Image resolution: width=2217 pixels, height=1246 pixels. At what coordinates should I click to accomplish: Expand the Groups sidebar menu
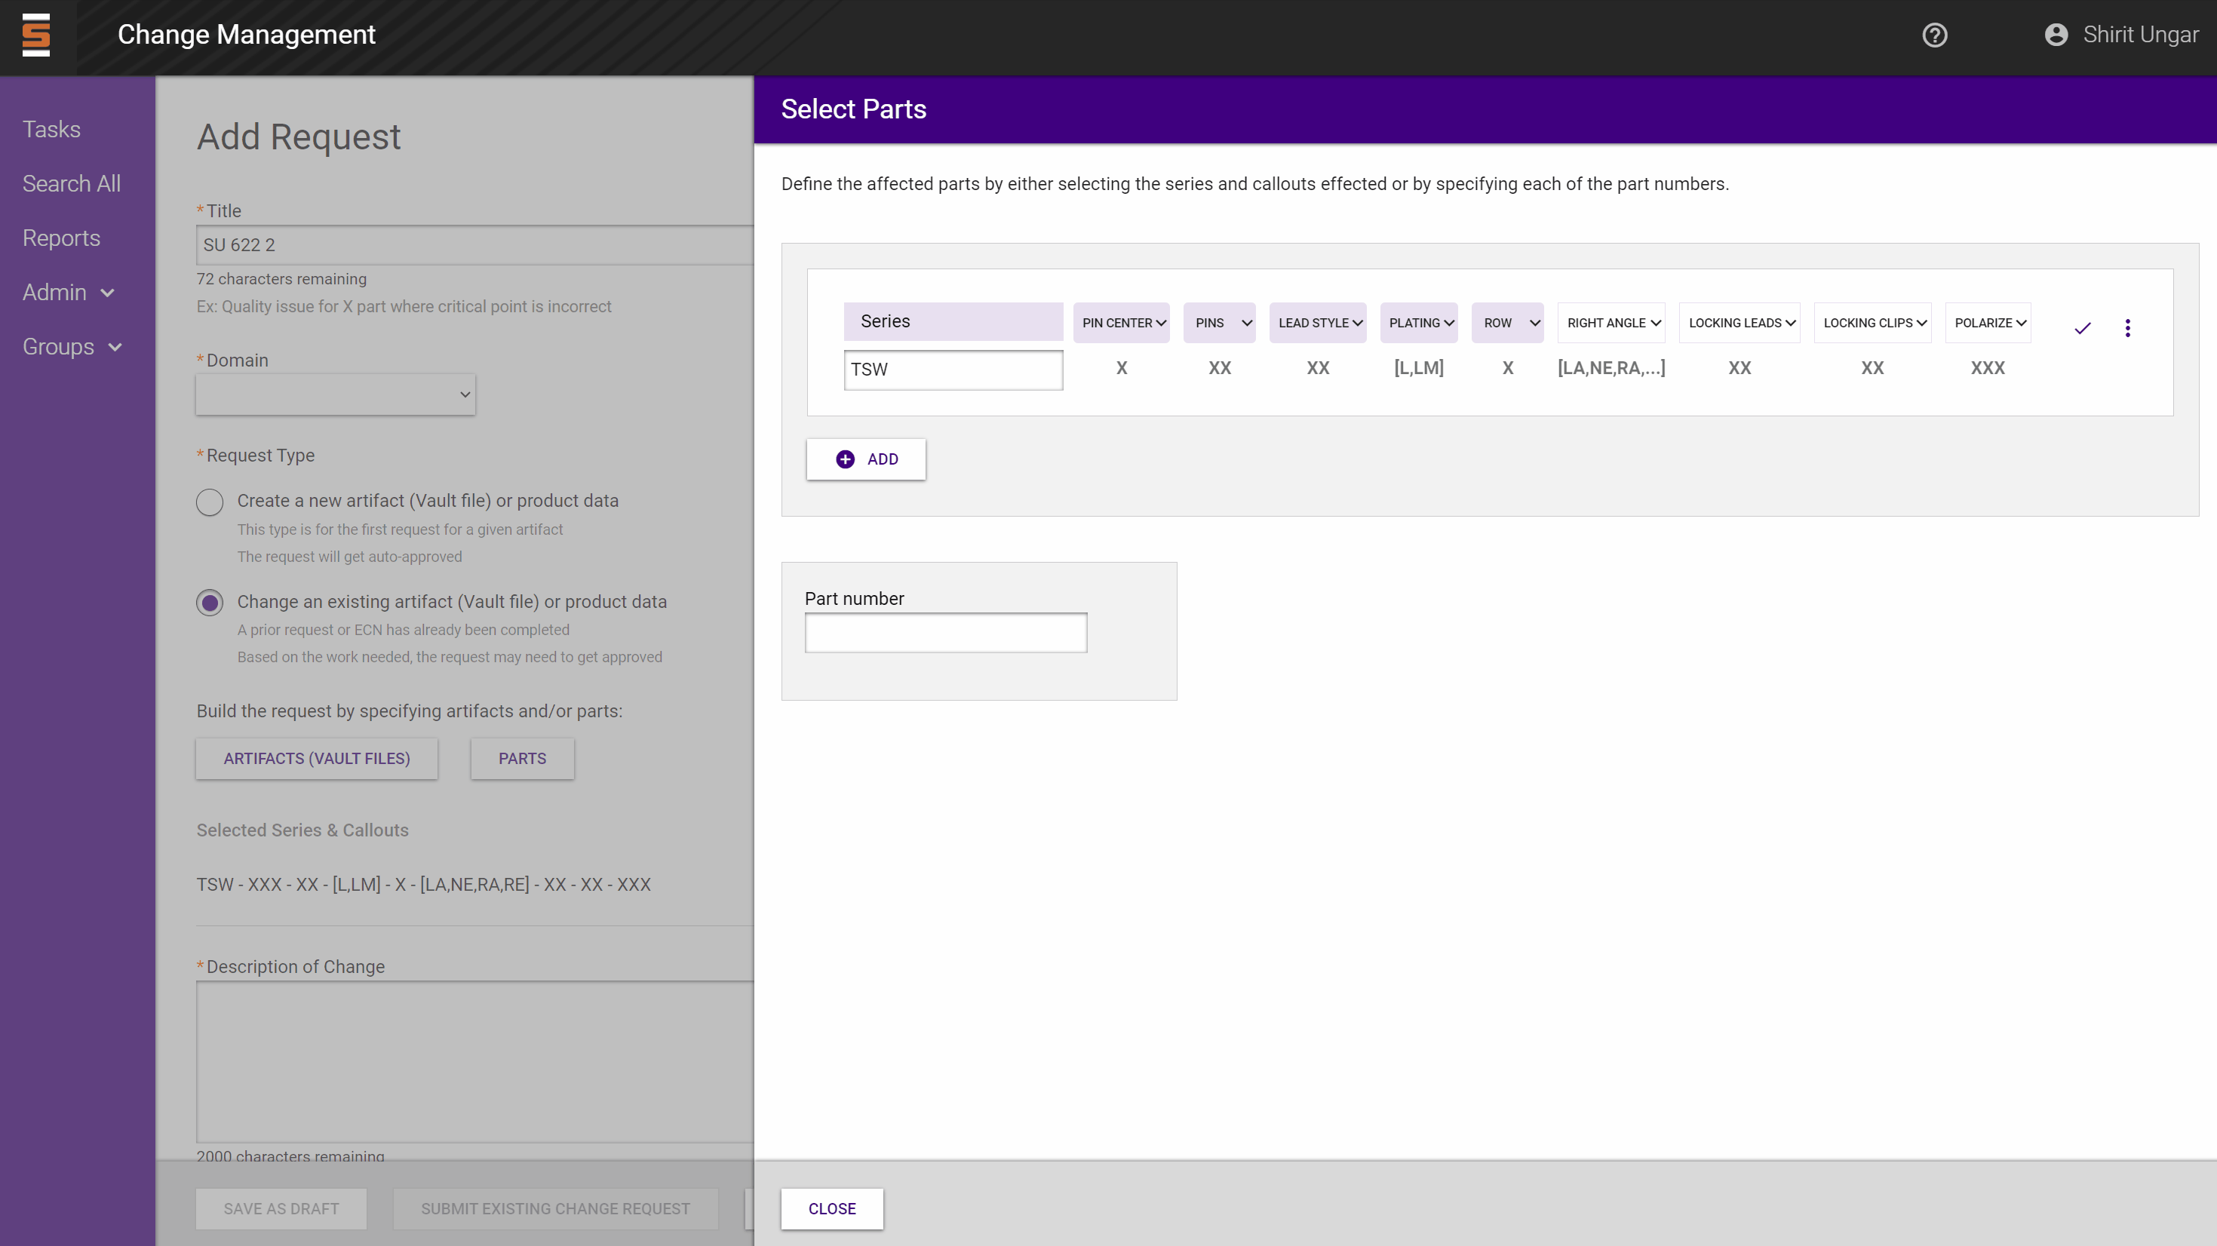coord(72,347)
